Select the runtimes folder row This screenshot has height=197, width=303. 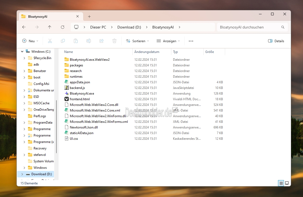[144, 76]
